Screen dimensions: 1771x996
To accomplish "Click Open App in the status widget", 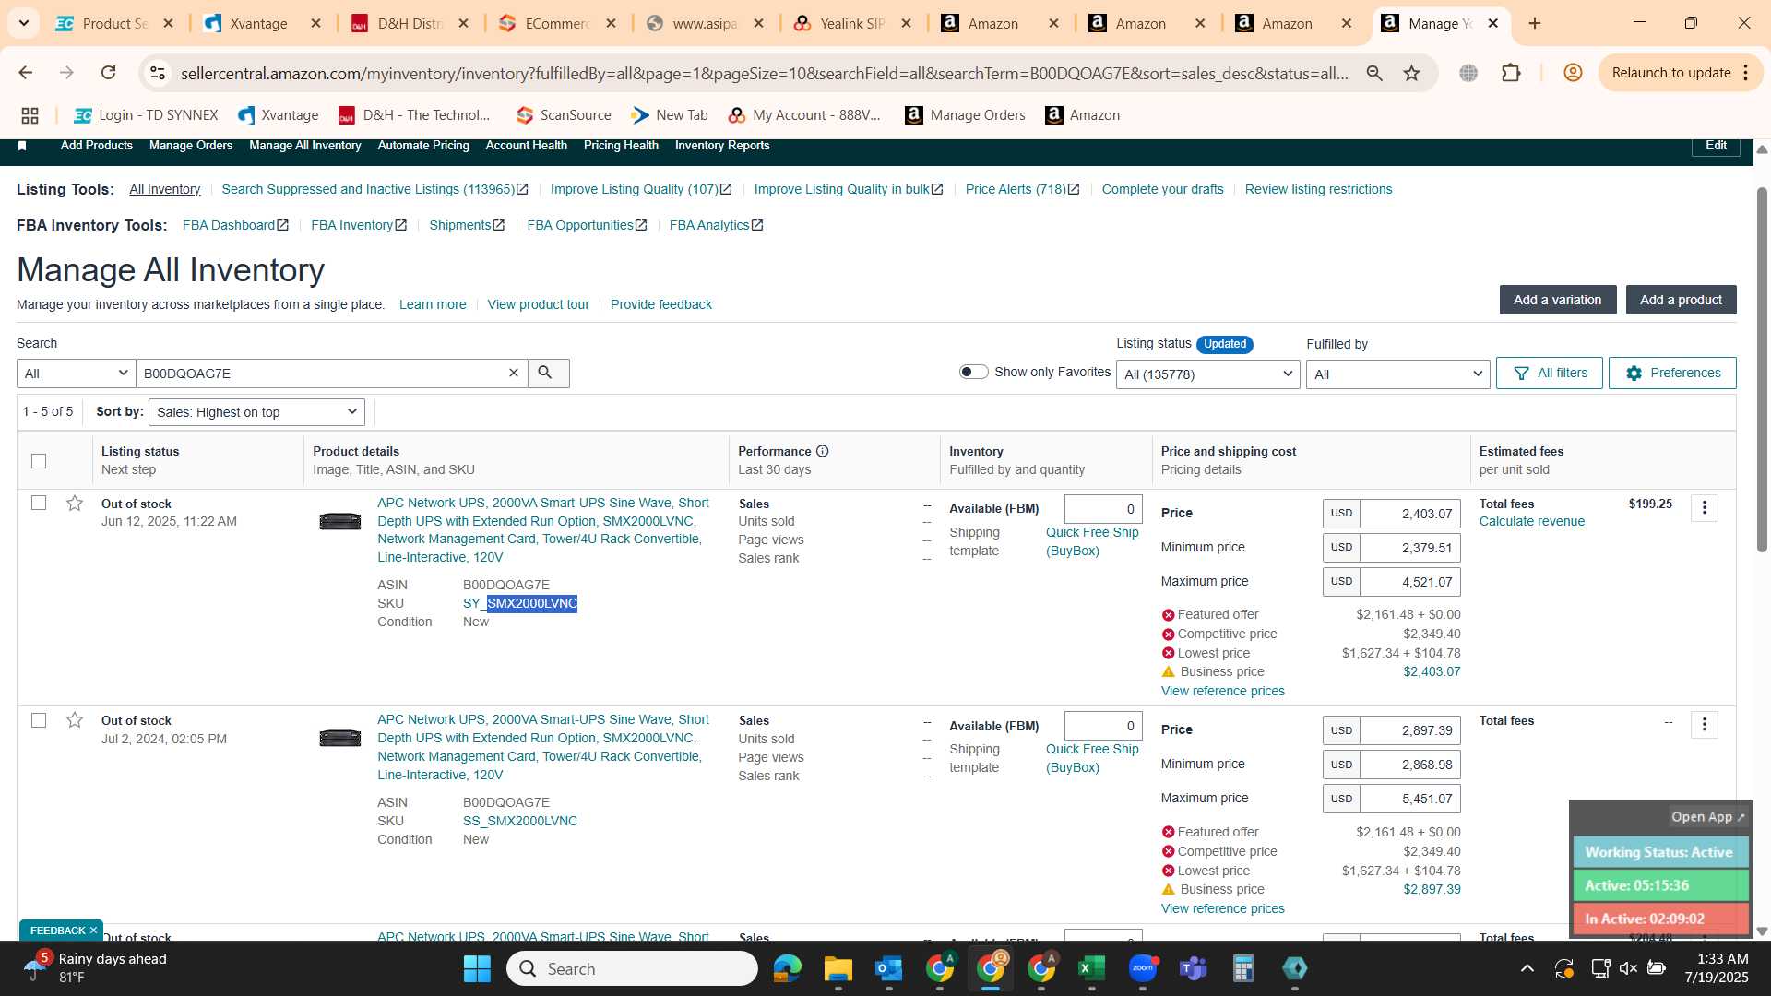I will coord(1708,817).
